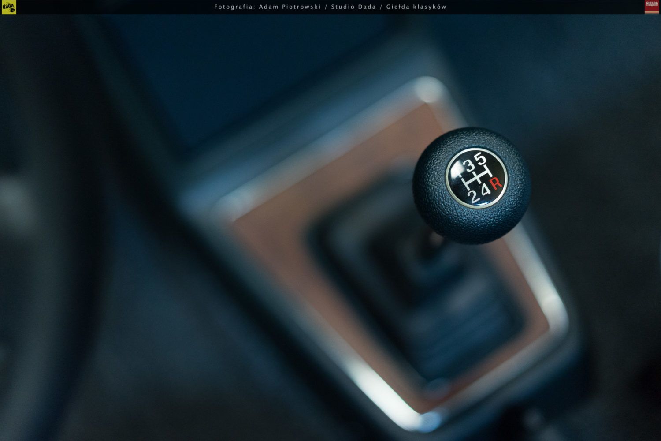Image resolution: width=661 pixels, height=441 pixels.
Task: Click the 'Adam Piotrowski' credit text
Action: tap(290, 7)
